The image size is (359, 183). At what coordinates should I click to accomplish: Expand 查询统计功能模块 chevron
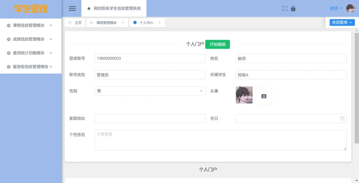[51, 53]
